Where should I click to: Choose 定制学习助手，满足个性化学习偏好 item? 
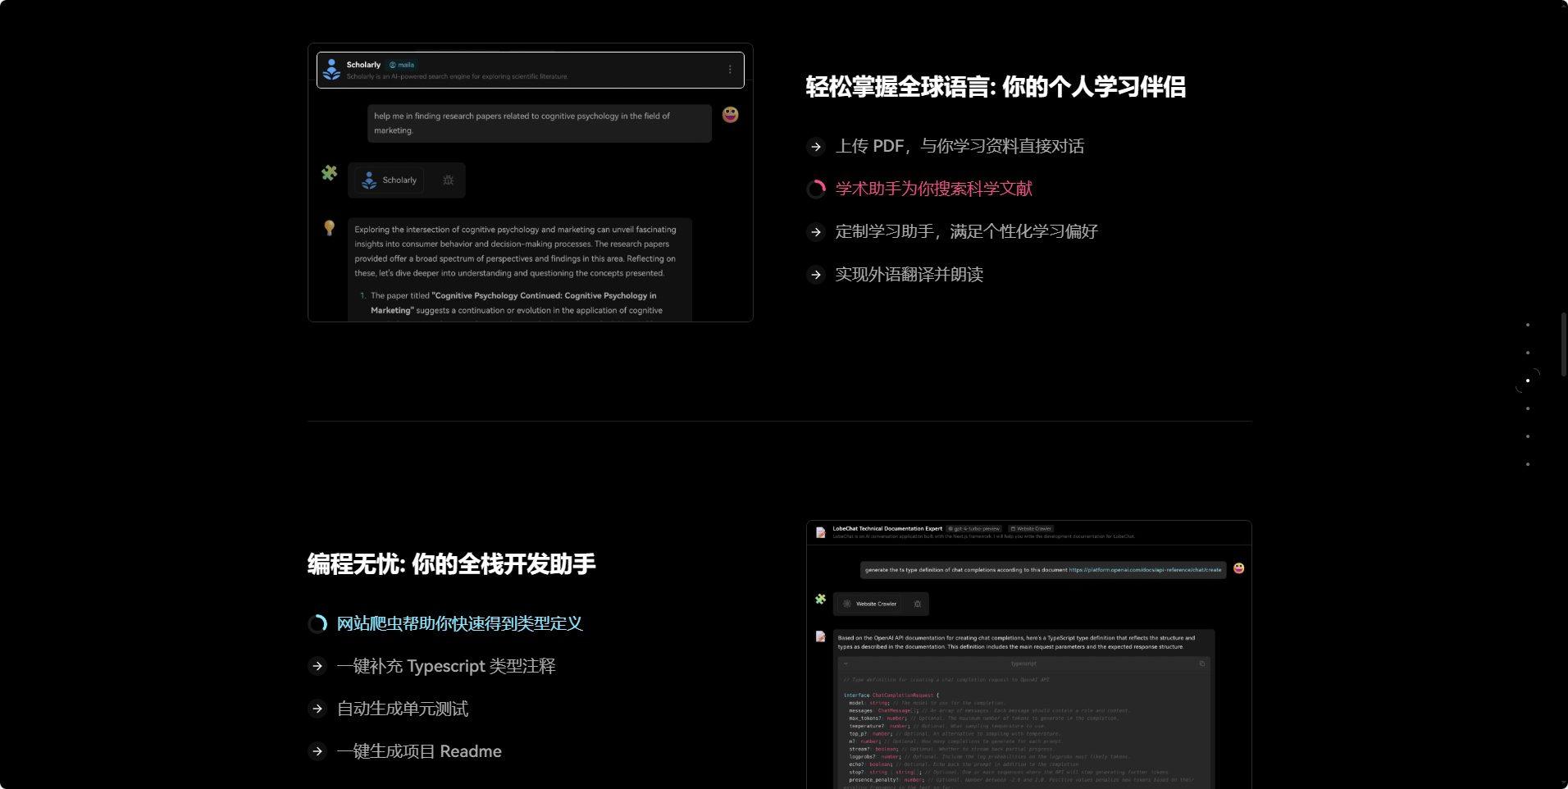point(965,231)
